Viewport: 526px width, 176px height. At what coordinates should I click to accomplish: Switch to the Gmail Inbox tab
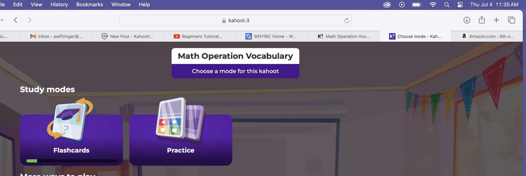coord(56,36)
